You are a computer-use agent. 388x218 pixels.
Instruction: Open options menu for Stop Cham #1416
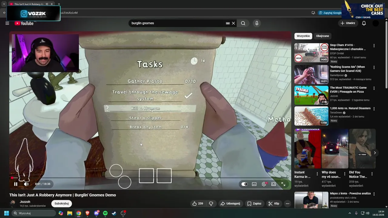pyautogui.click(x=374, y=46)
